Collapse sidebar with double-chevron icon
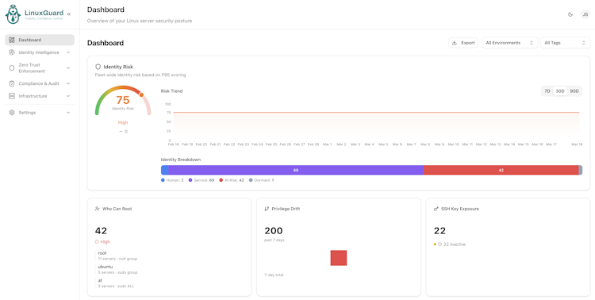 tap(69, 14)
